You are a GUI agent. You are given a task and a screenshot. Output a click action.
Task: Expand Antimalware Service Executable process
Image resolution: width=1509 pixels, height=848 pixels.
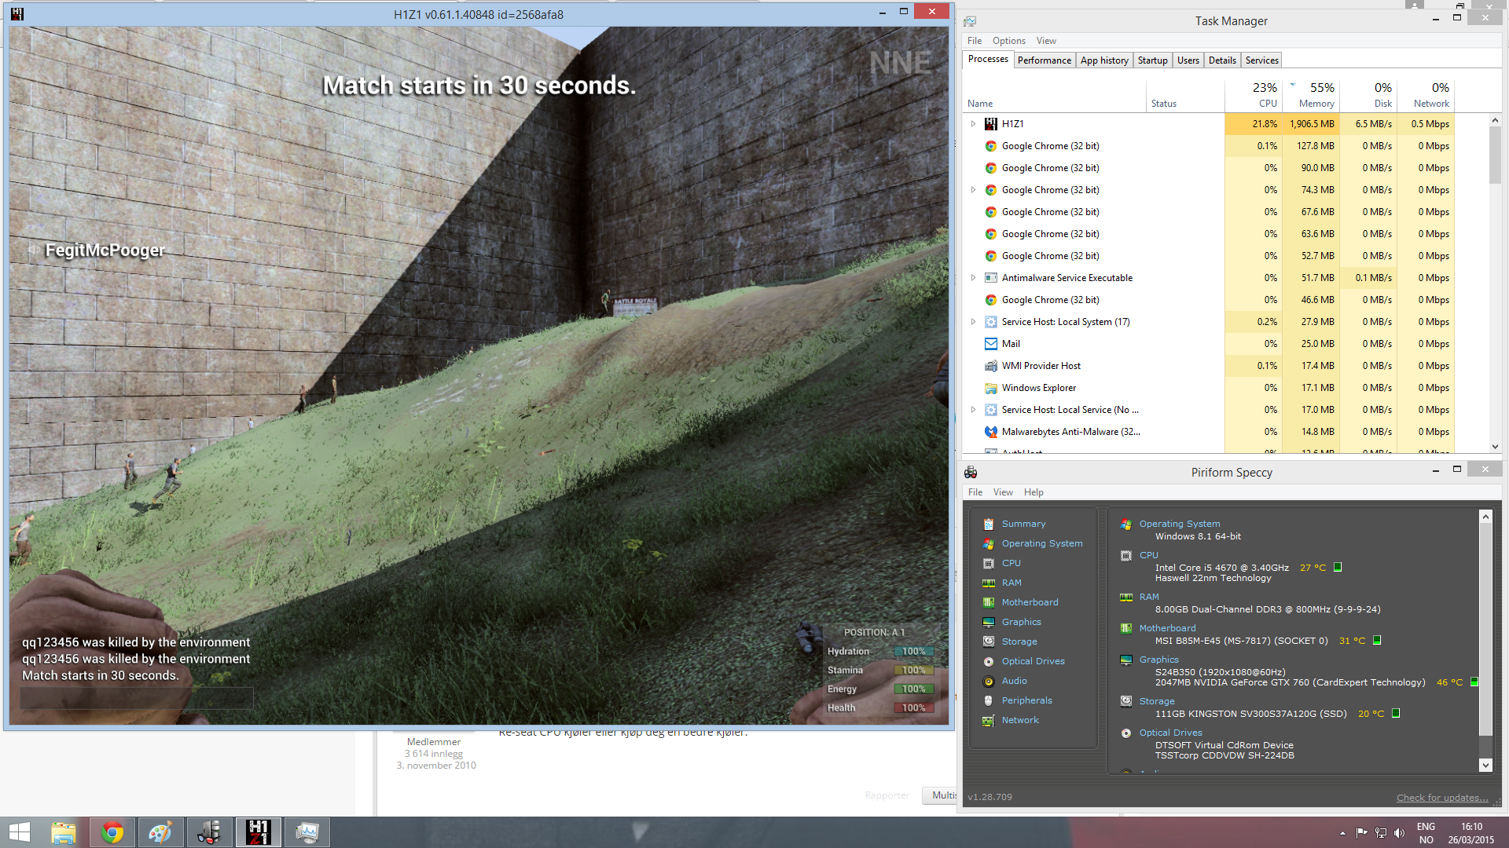pos(973,278)
